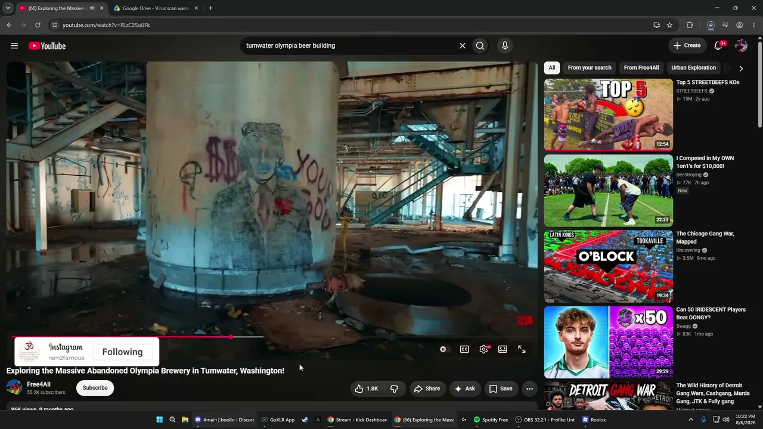The image size is (763, 429).
Task: Switch to the Google Drive browser tab
Action: click(156, 8)
